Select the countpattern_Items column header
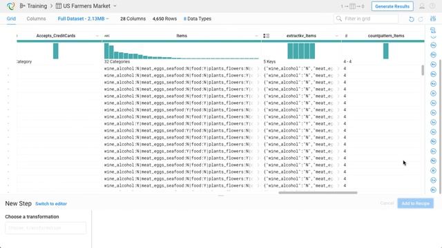Image resolution: width=442 pixels, height=248 pixels. coord(386,36)
